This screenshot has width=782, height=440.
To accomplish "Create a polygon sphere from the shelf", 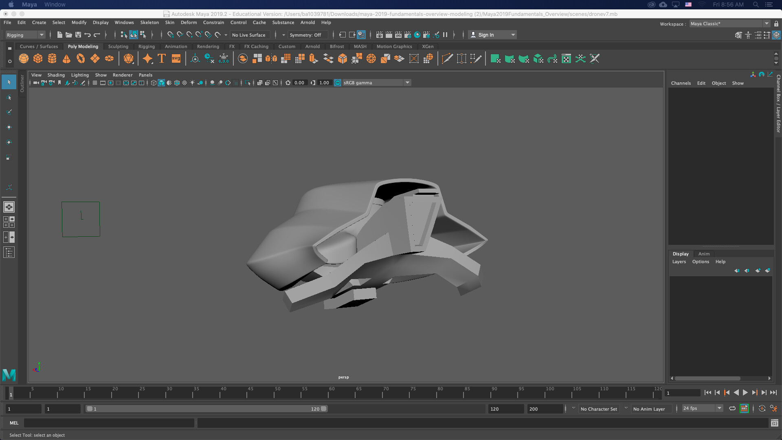I will pyautogui.click(x=24, y=58).
